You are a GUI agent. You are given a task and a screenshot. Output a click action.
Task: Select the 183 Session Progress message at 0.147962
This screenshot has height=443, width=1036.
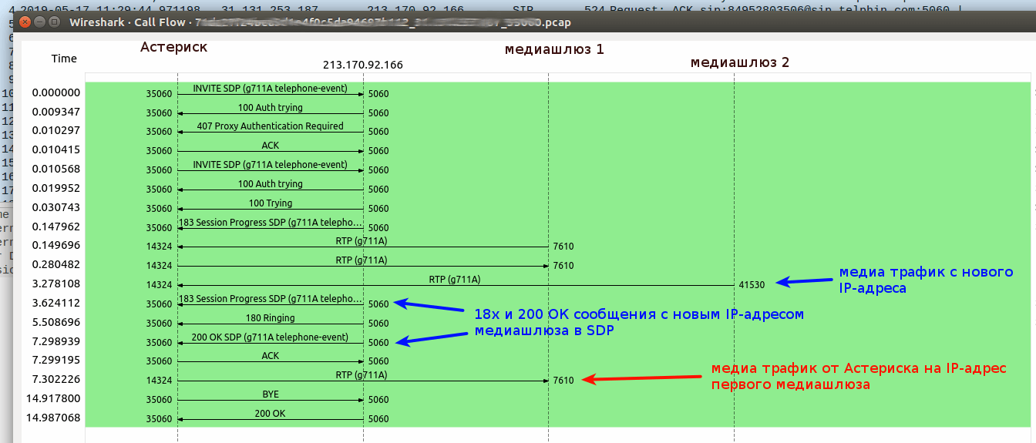271,223
